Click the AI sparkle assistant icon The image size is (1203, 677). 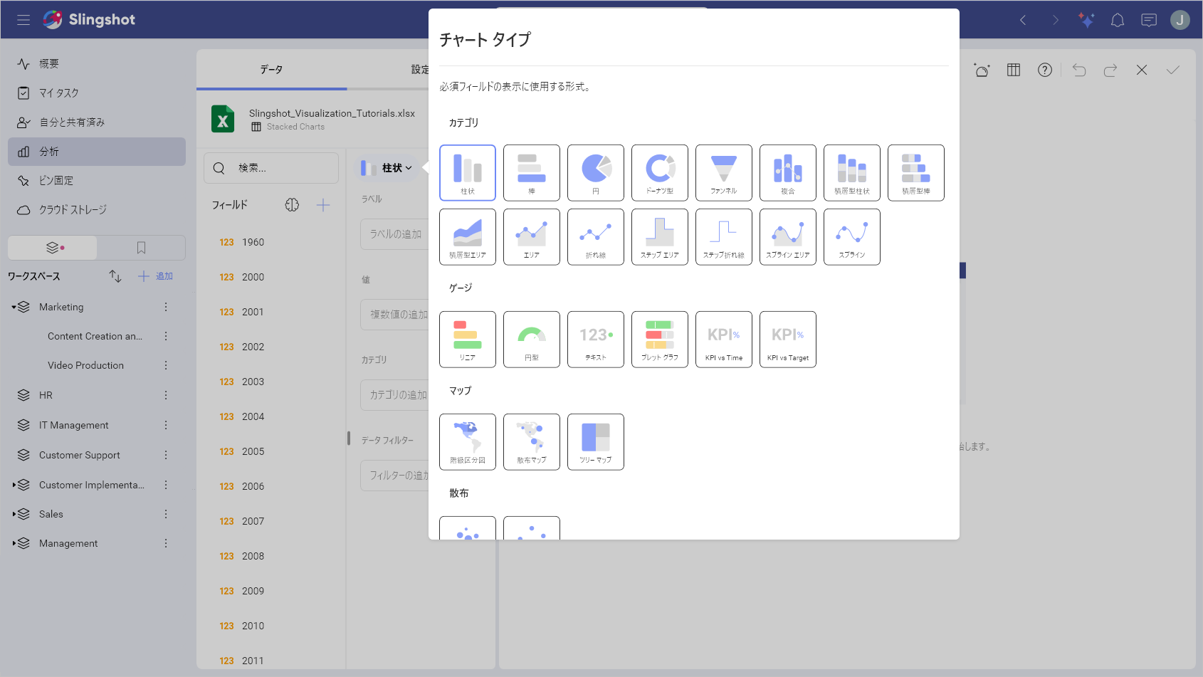tap(1086, 20)
